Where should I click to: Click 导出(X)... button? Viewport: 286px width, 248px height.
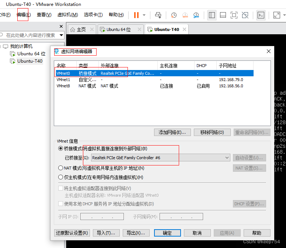[136, 233]
